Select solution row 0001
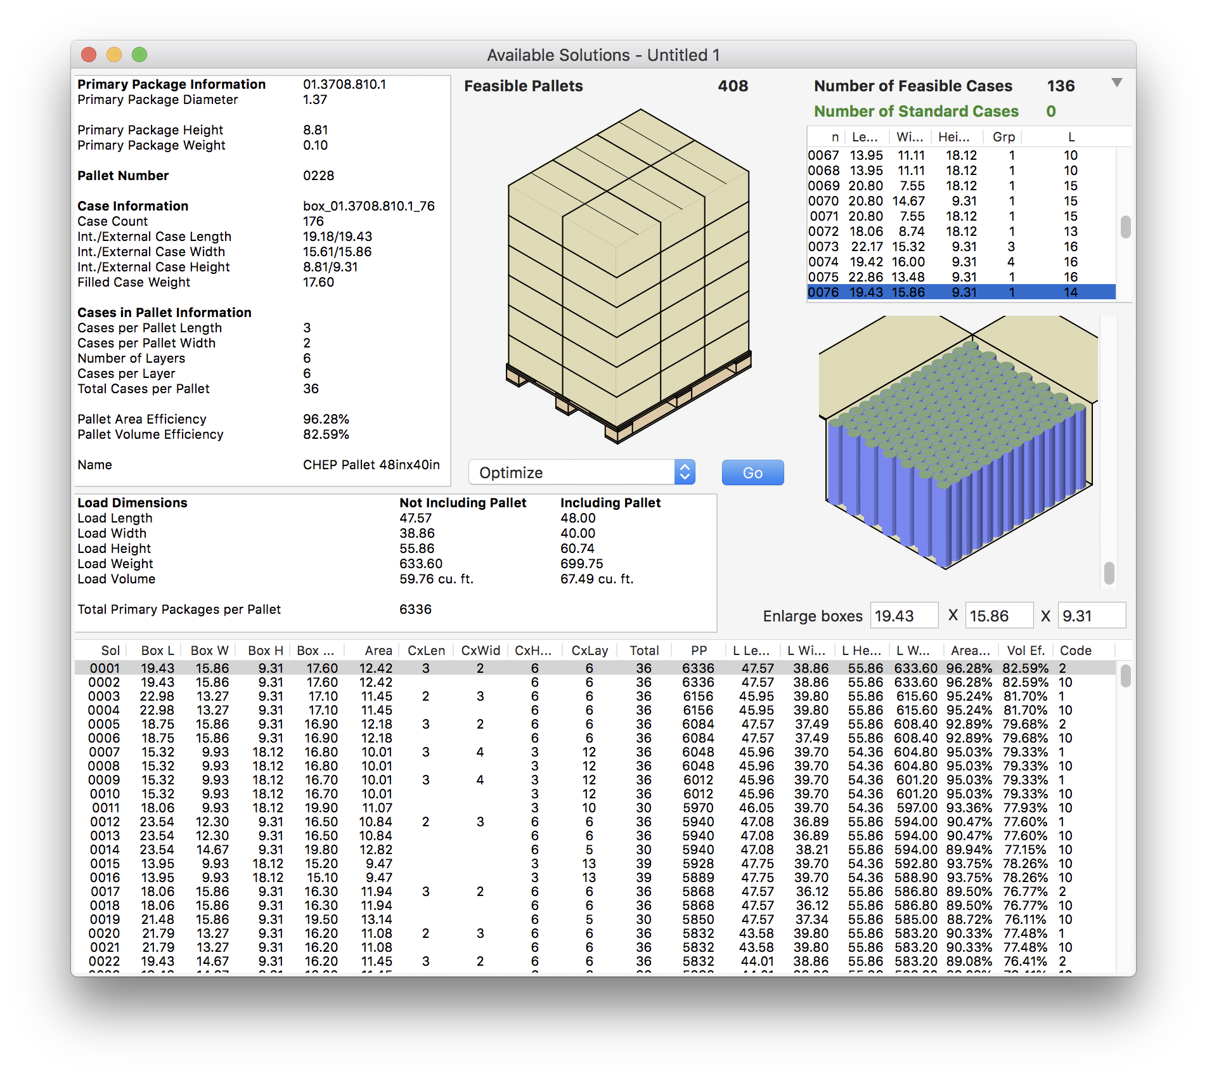The height and width of the screenshot is (1078, 1207). [x=595, y=668]
